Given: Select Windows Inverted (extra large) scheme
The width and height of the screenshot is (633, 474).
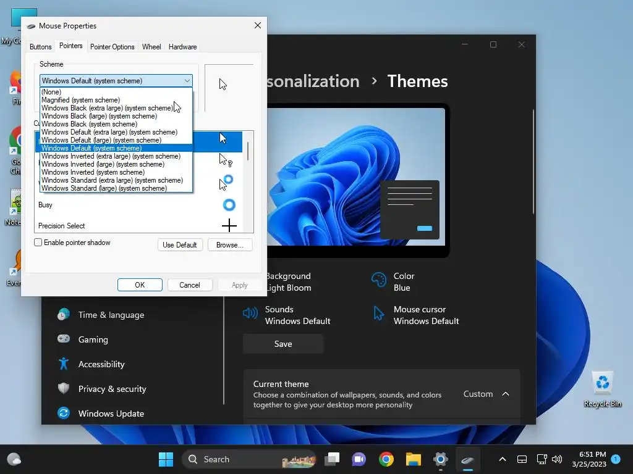Looking at the screenshot, I should pos(116,156).
